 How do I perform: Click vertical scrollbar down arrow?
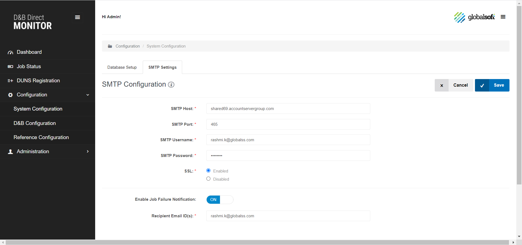(519, 237)
